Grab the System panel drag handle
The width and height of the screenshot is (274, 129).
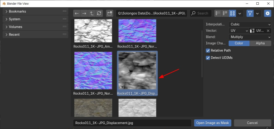(64, 19)
